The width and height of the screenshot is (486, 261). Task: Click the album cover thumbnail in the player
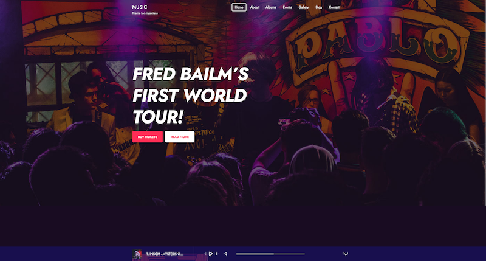(137, 254)
